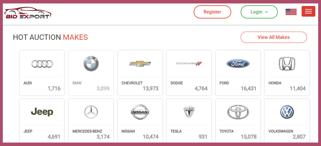Click the Mercedes-Benz star logo

pyautogui.click(x=91, y=112)
